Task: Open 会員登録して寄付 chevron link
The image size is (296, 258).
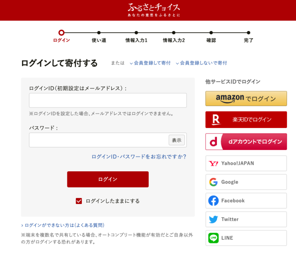Action: point(150,63)
